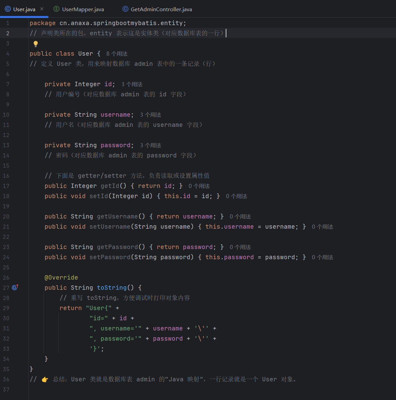Screen dimensions: 396x400
Task: Click the 'private String password;' field declaration
Action: pyautogui.click(x=89, y=146)
